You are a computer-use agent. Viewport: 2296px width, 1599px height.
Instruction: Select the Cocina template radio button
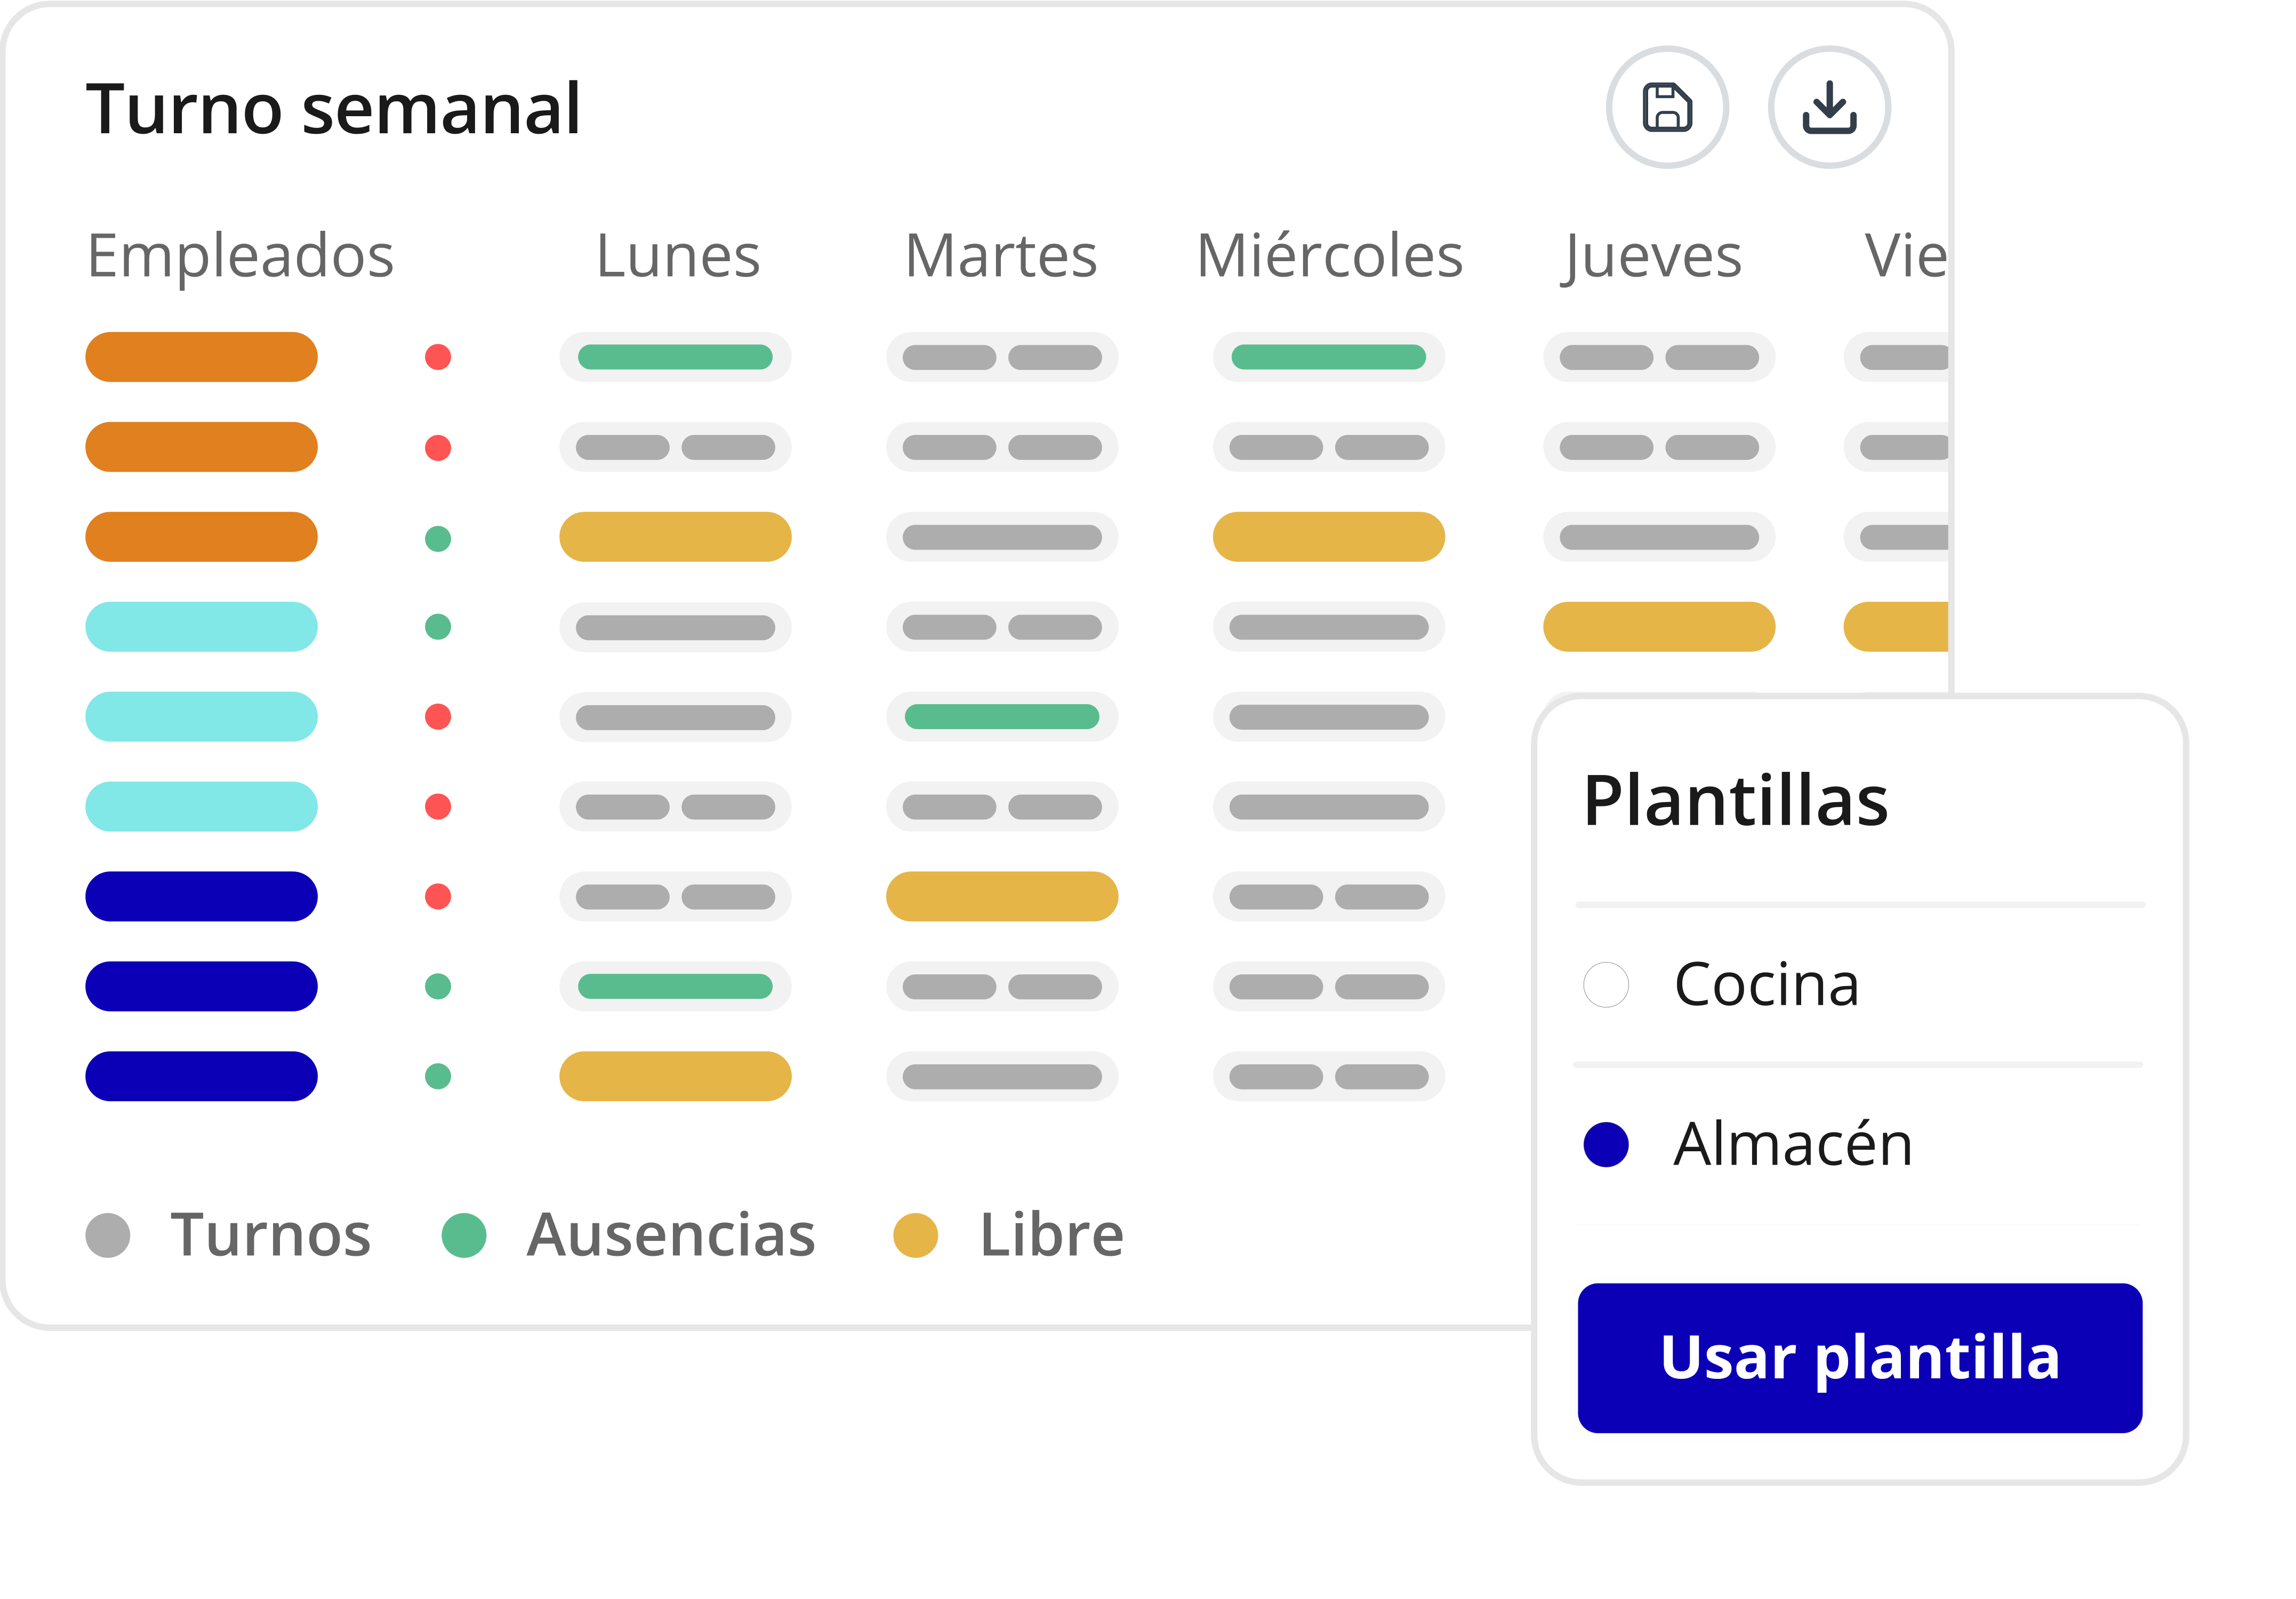[x=1606, y=984]
